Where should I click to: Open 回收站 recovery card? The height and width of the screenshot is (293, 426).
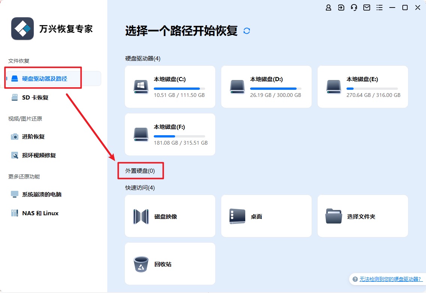(170, 264)
